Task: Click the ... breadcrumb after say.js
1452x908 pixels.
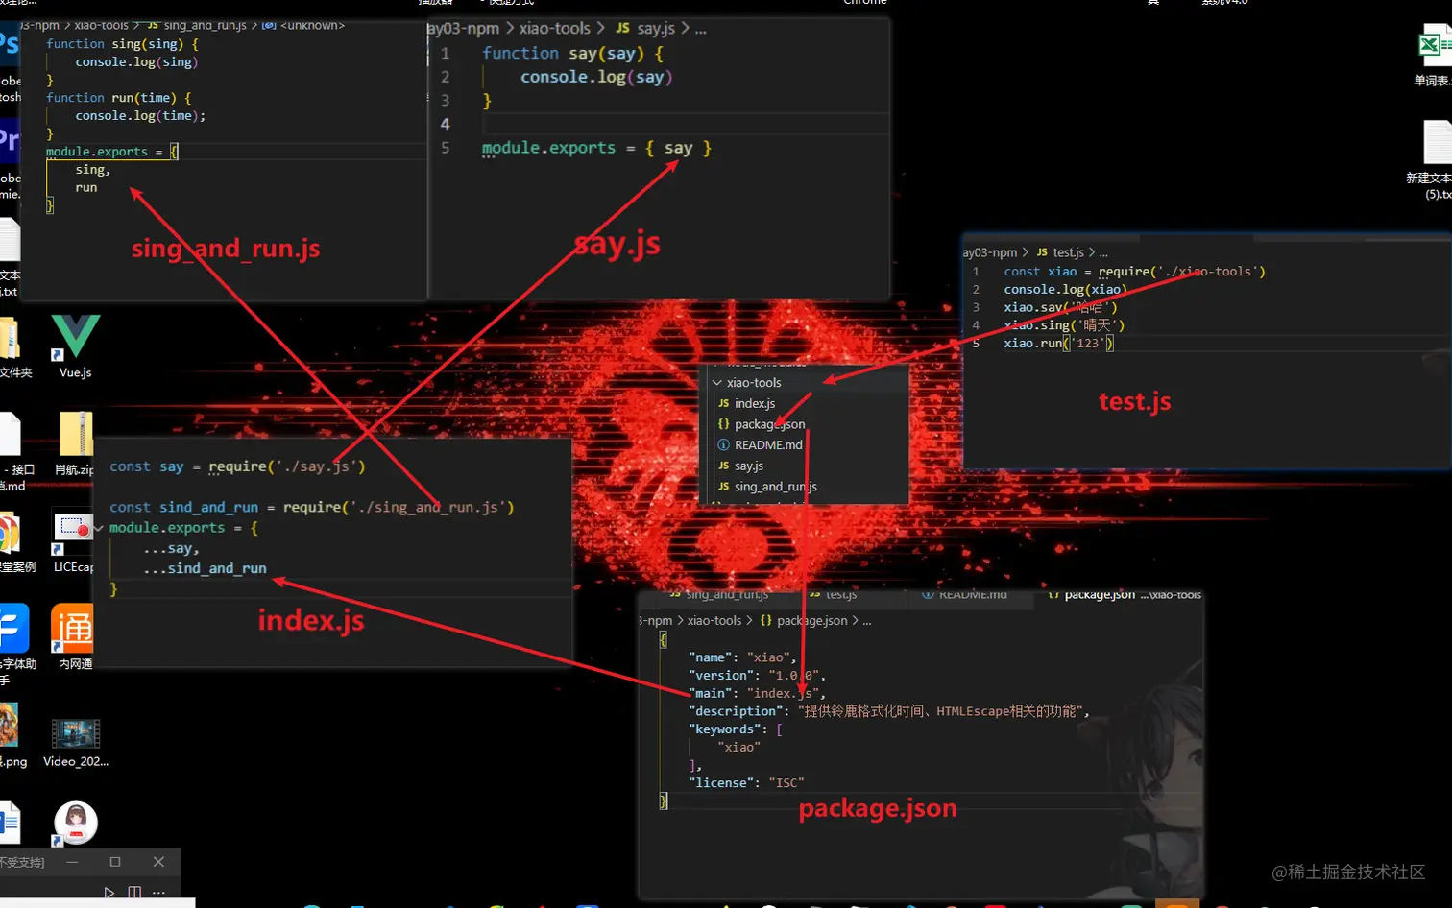Action: 700,29
